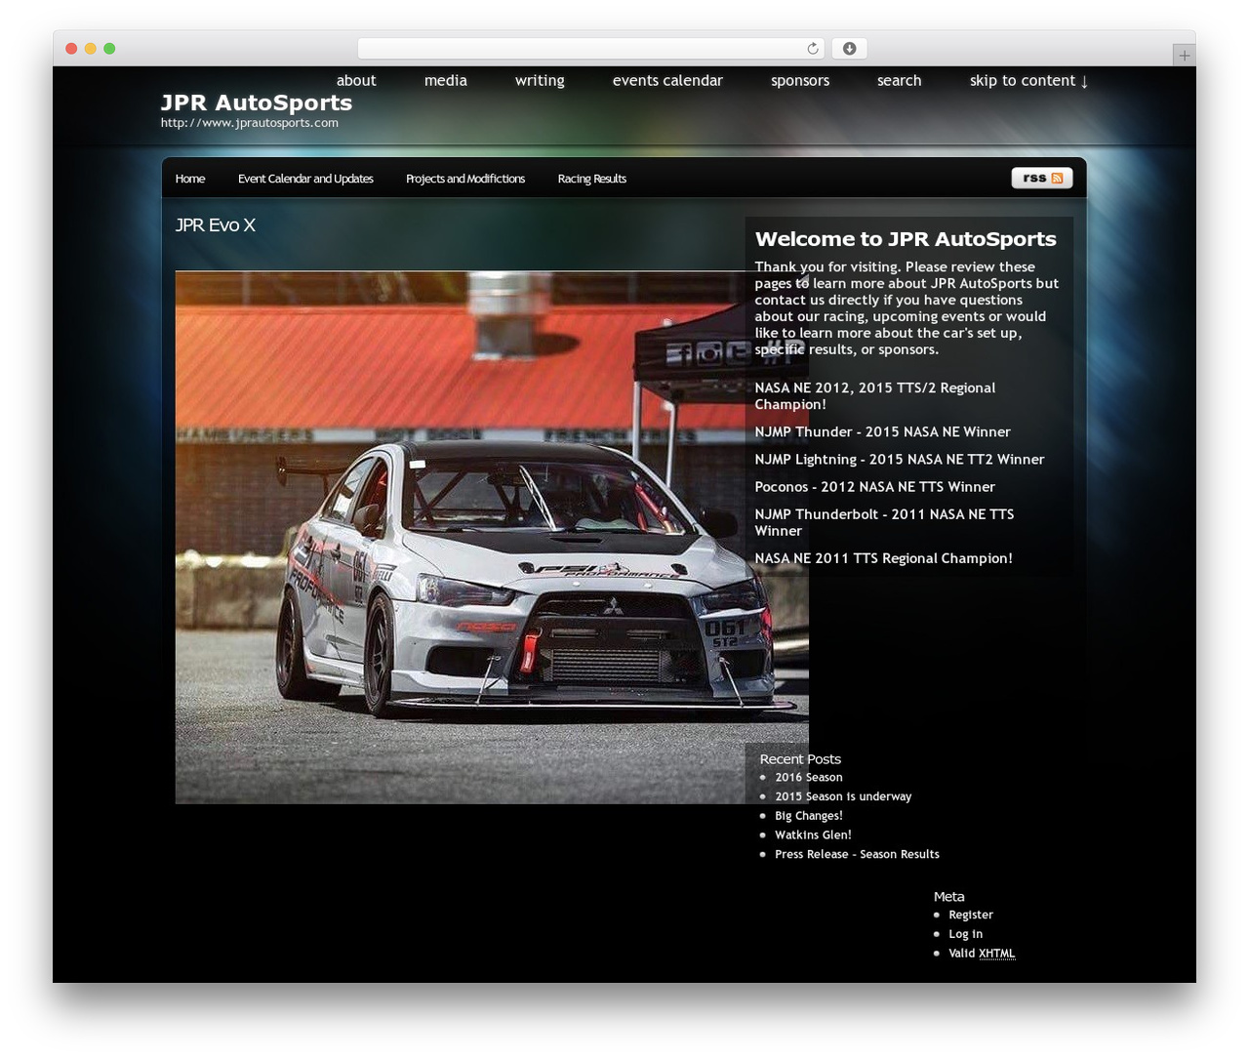Click the Log in link under Meta

[x=965, y=934]
